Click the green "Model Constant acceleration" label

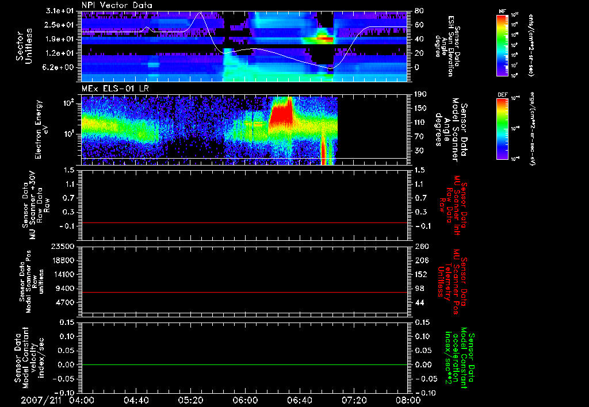(x=458, y=359)
